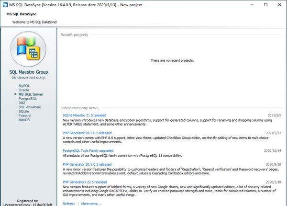This screenshot has width=287, height=206.
Task: Select MS SQL Server in sidebar
Action: click(31, 94)
